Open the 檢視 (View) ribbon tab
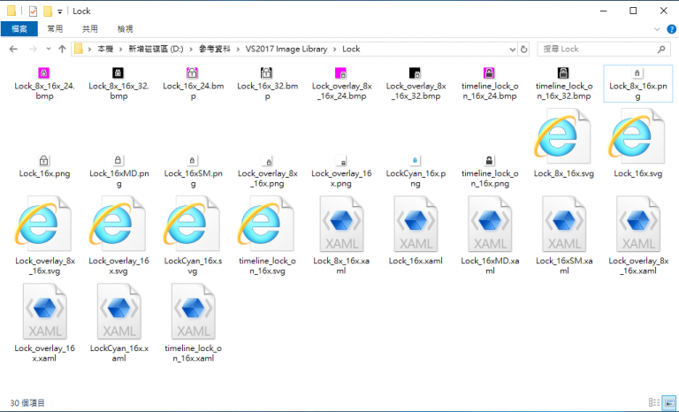Viewport: 679px width, 412px height. click(126, 29)
